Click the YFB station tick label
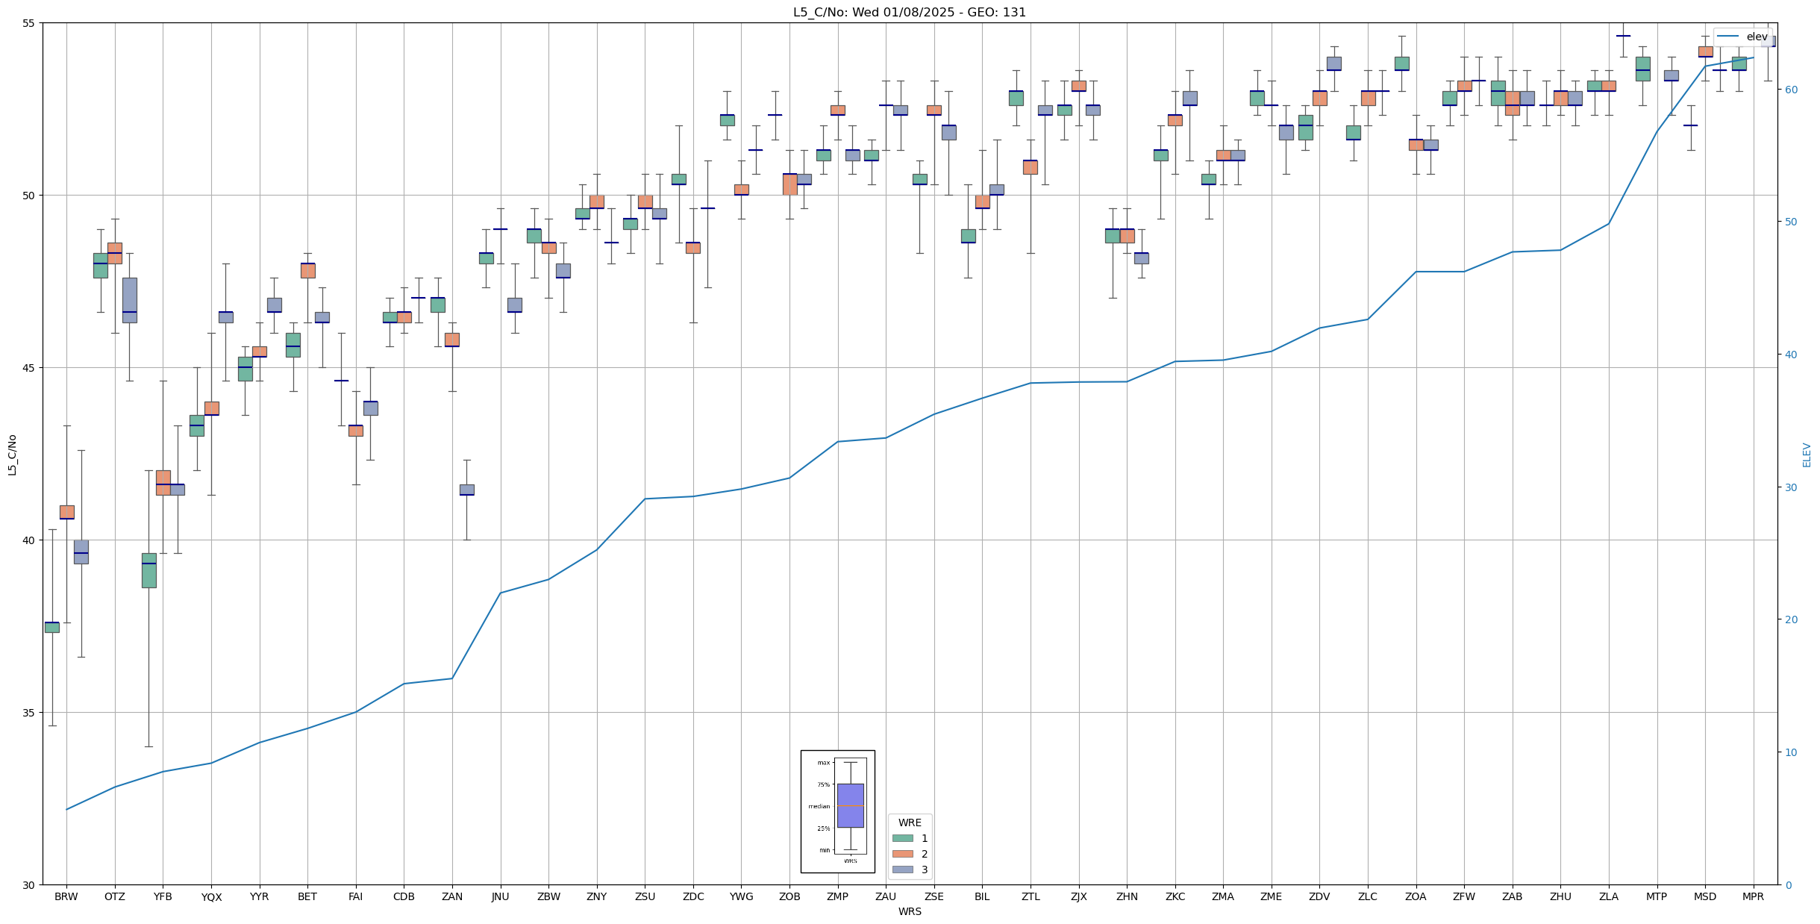Screen dimensions: 1820x924 pos(163,896)
